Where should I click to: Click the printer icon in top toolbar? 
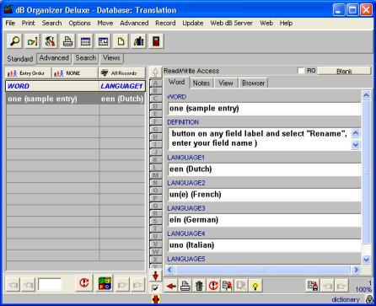click(x=67, y=41)
